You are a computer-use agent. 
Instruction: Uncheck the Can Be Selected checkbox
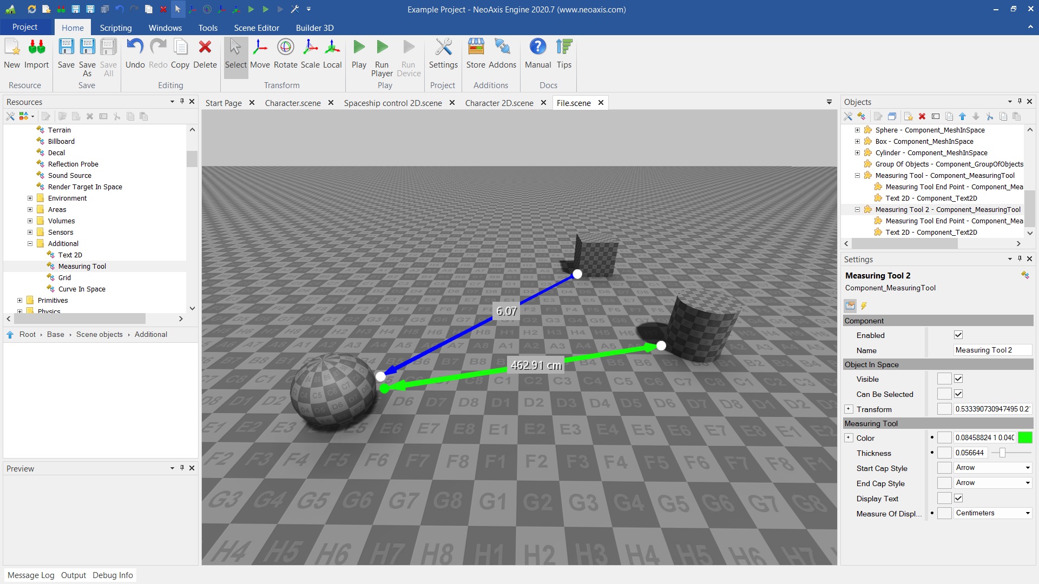[x=958, y=394]
